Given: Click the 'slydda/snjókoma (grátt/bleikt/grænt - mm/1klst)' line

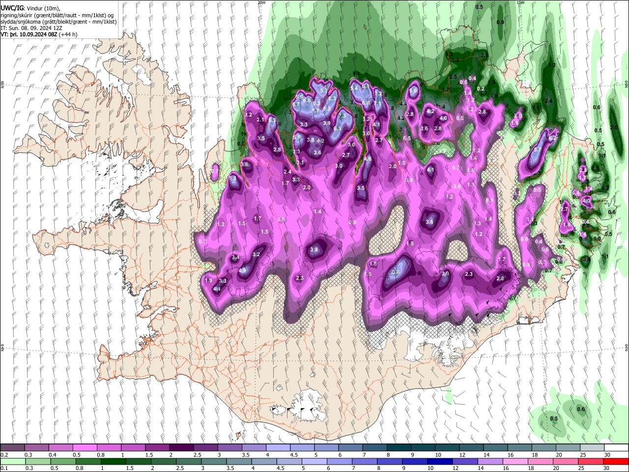Looking at the screenshot, I should coord(58,22).
